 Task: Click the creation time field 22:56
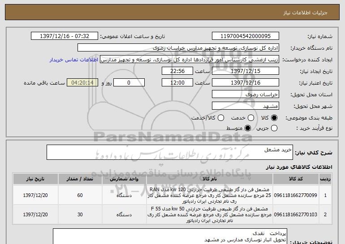click(x=177, y=71)
